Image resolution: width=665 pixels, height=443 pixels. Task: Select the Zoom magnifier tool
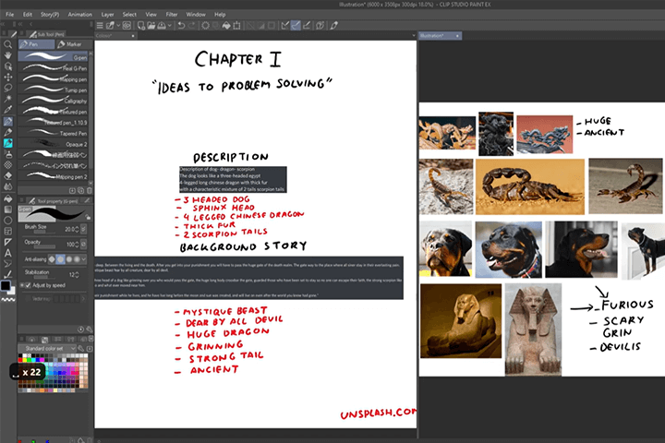pyautogui.click(x=7, y=44)
